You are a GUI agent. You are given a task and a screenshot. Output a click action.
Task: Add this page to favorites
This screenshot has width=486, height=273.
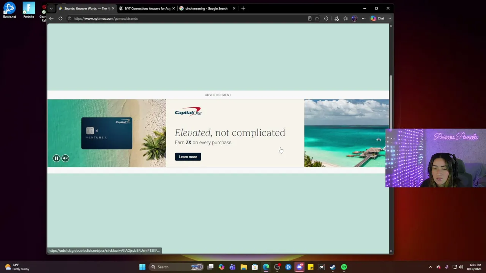tap(317, 18)
